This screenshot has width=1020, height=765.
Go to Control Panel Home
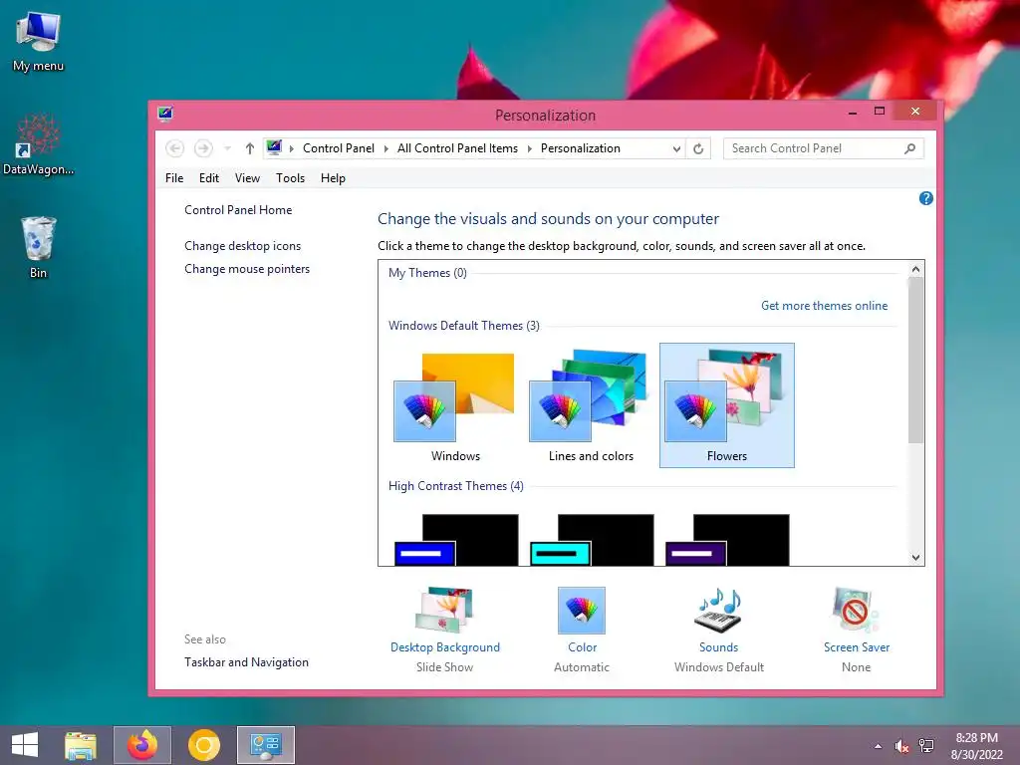(238, 210)
